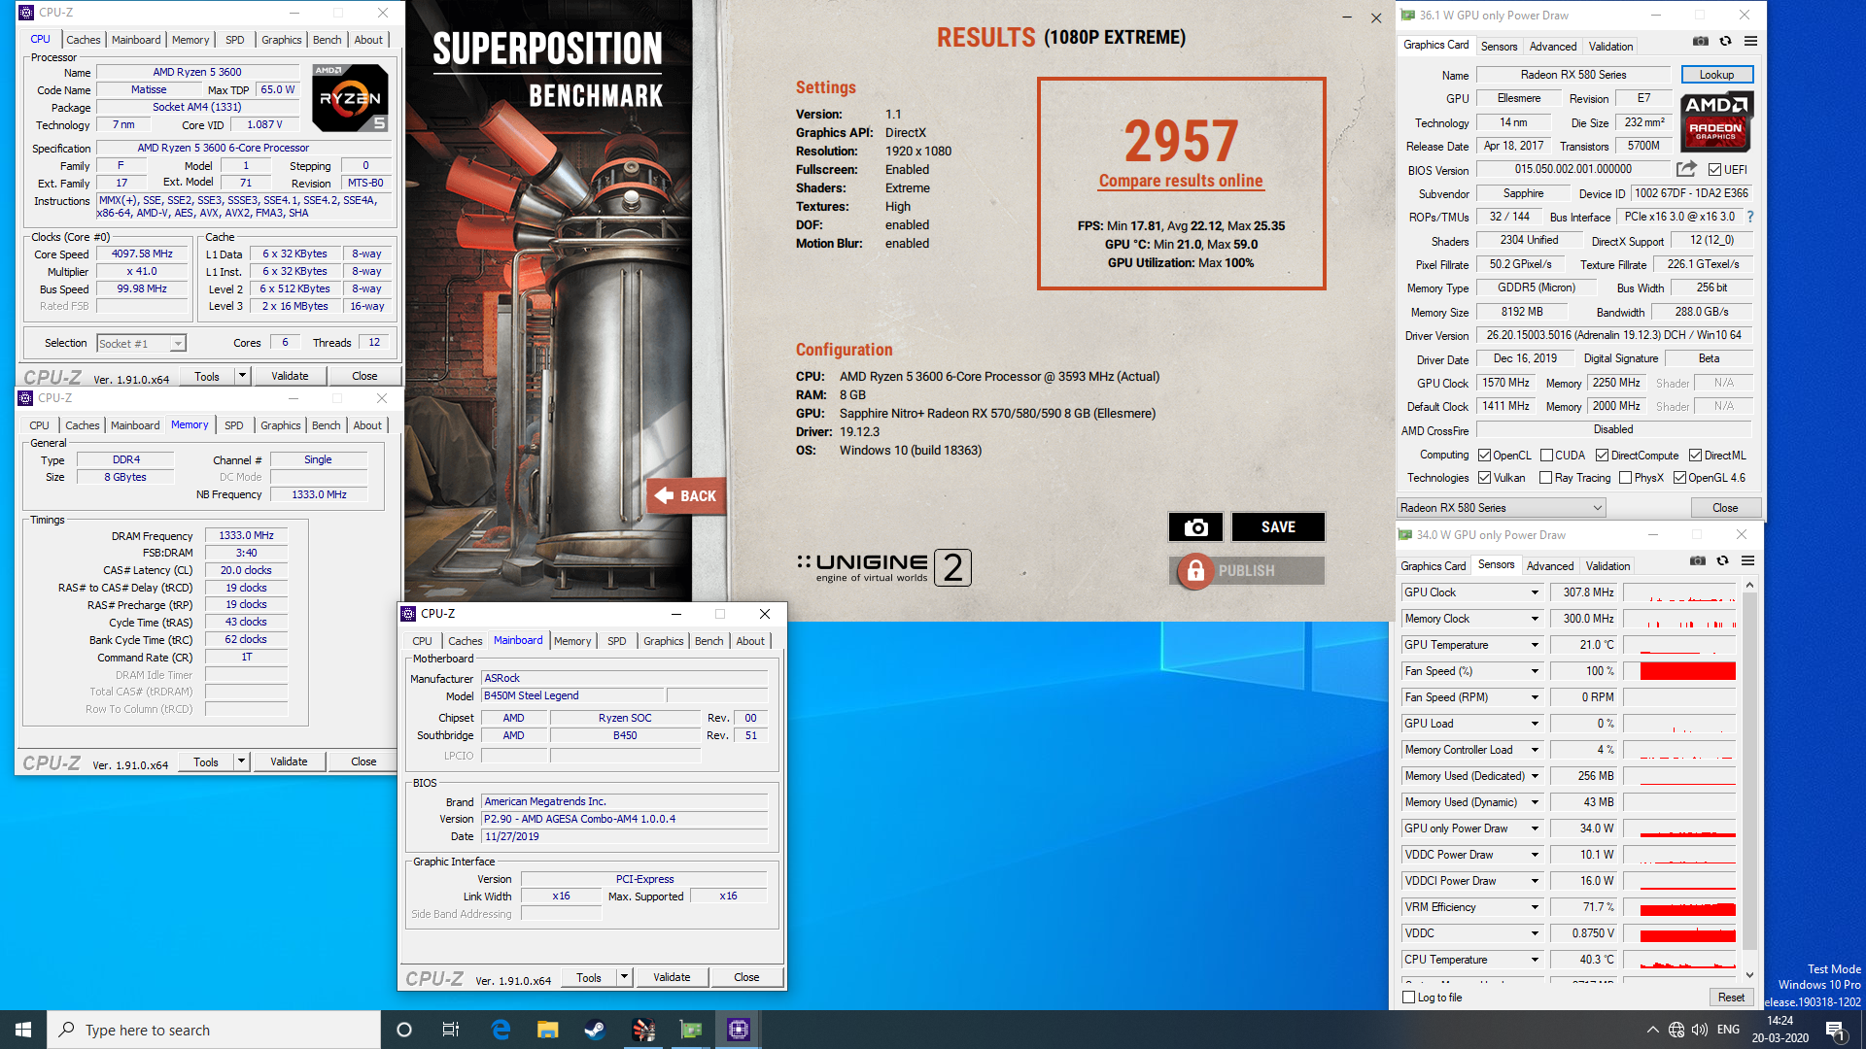The height and width of the screenshot is (1049, 1866).
Task: Click Compare results online link
Action: (1181, 181)
